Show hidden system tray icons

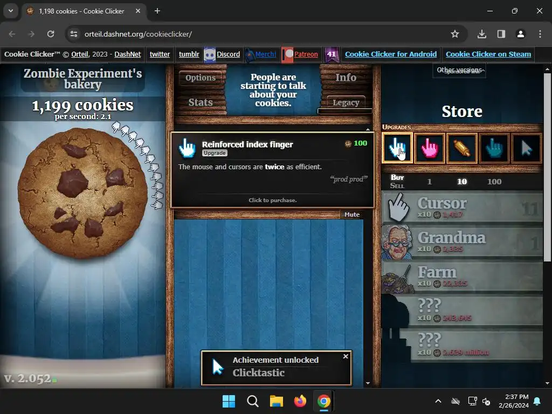(x=438, y=401)
